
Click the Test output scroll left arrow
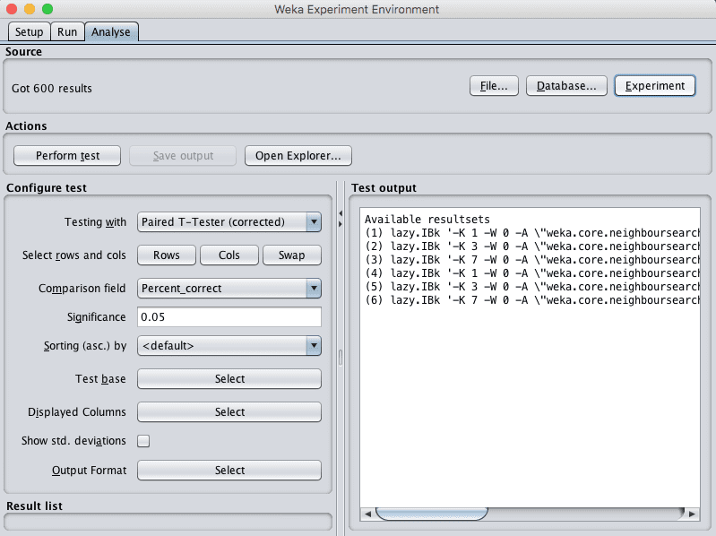367,514
